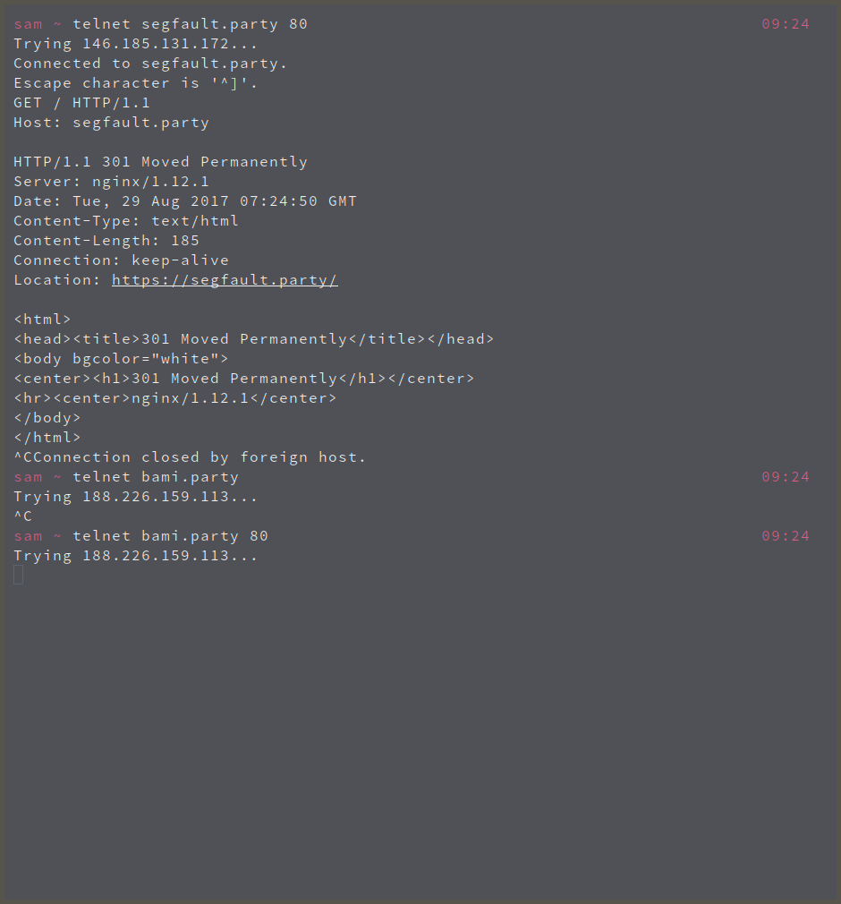Image resolution: width=841 pixels, height=904 pixels.
Task: Click the body bgcolor="white" line
Action: click(121, 359)
